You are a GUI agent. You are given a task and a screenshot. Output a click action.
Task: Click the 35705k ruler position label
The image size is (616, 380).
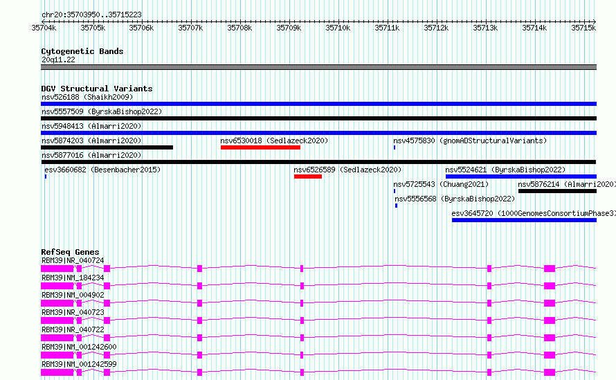coord(93,28)
